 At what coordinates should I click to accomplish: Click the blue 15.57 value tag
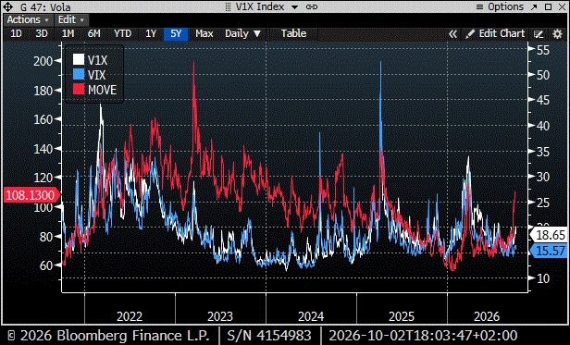[549, 251]
